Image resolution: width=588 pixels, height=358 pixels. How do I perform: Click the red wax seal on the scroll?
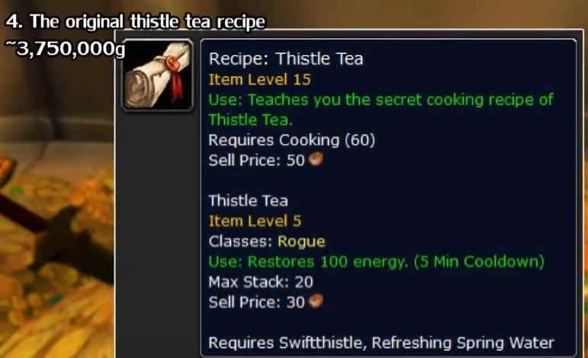(172, 62)
